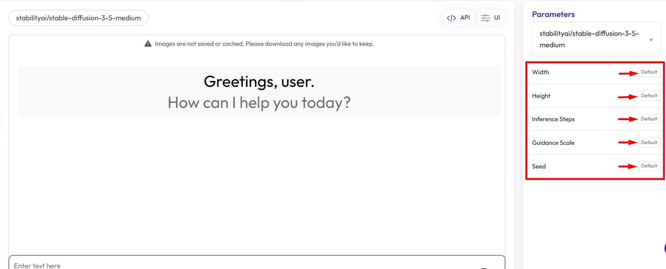
Task: Select the Seed parameter label
Action: [x=539, y=167]
